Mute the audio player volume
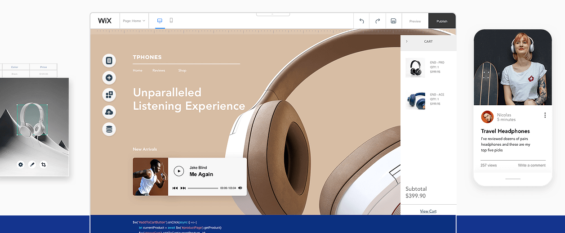 point(240,188)
